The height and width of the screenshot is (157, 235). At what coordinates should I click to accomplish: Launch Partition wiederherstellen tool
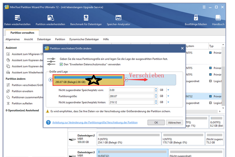pos(50,20)
